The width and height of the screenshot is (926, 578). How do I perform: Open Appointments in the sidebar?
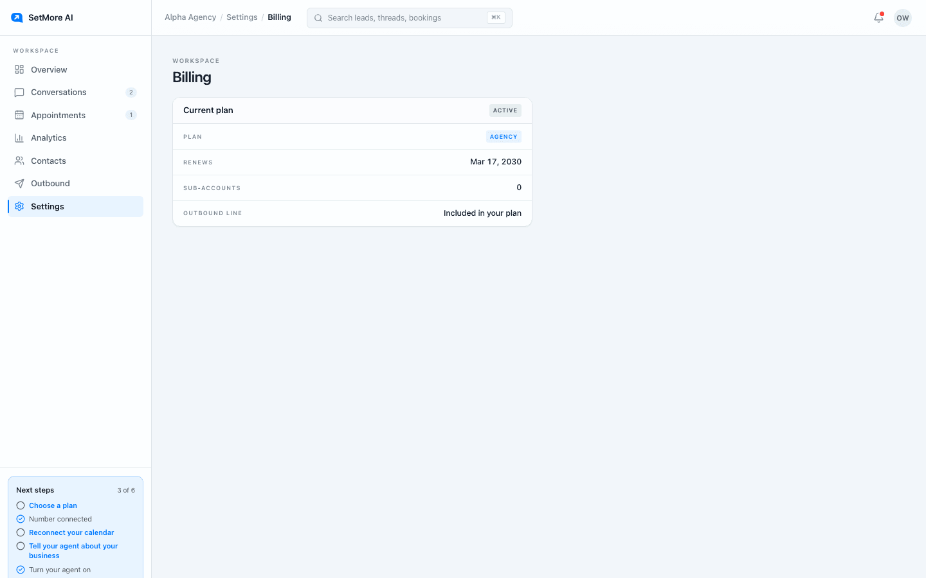(75, 115)
